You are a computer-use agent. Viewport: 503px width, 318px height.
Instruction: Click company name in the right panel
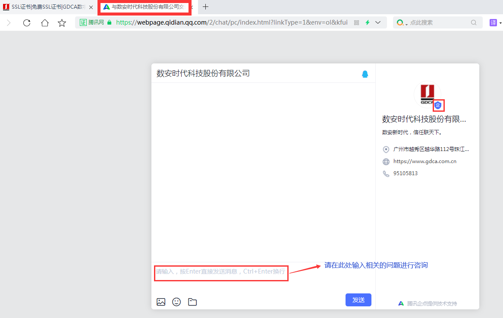point(424,119)
